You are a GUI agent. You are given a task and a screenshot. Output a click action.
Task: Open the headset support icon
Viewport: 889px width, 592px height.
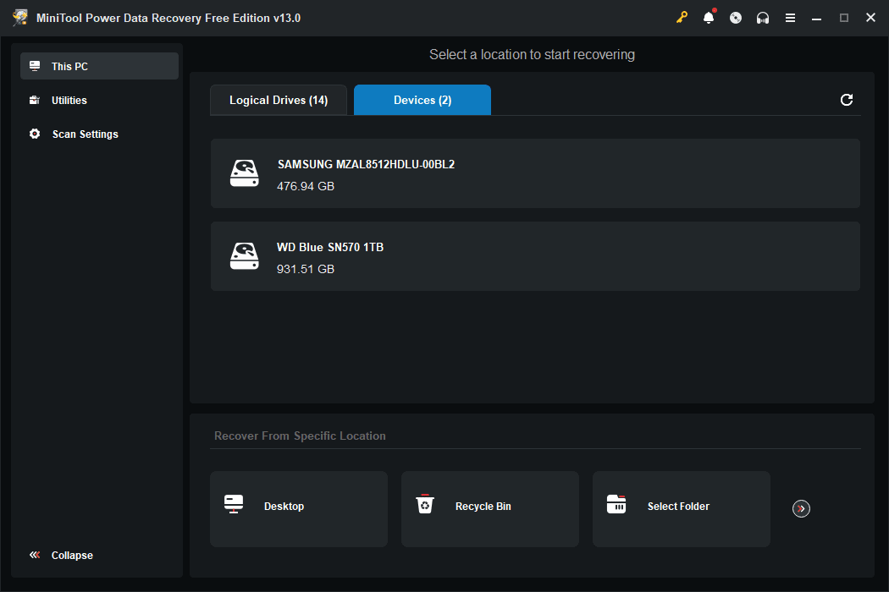point(763,18)
